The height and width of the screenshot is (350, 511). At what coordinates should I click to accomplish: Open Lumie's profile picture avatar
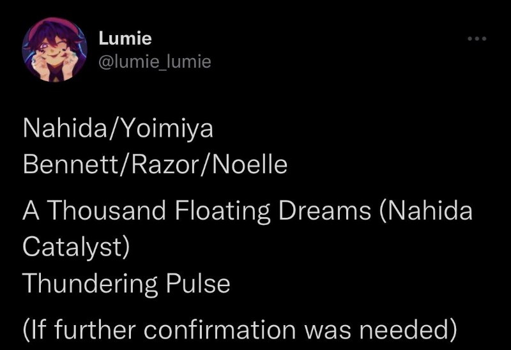[54, 50]
